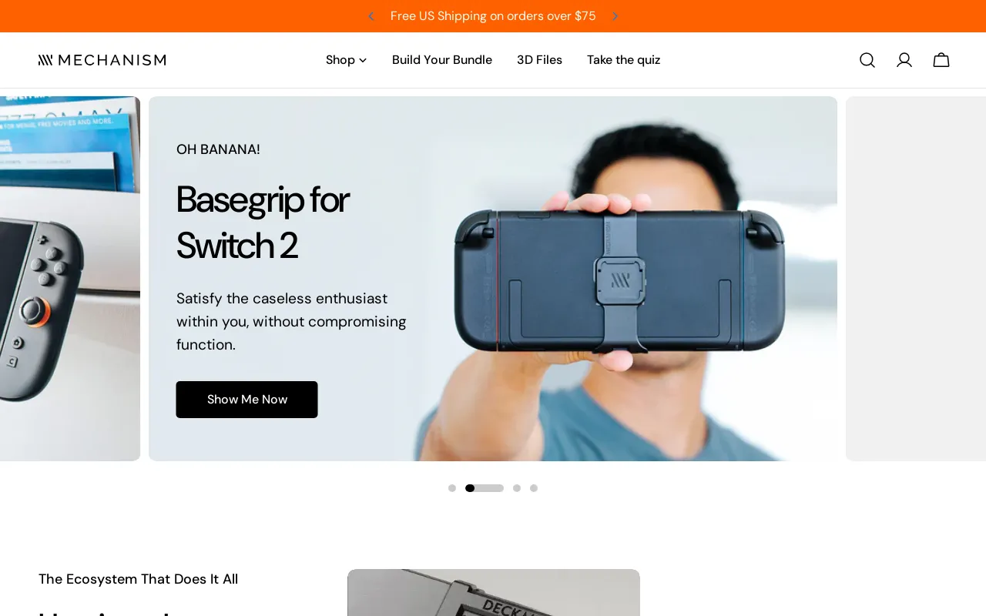The height and width of the screenshot is (616, 986).
Task: Open Build Your Bundle page
Action: point(442,60)
